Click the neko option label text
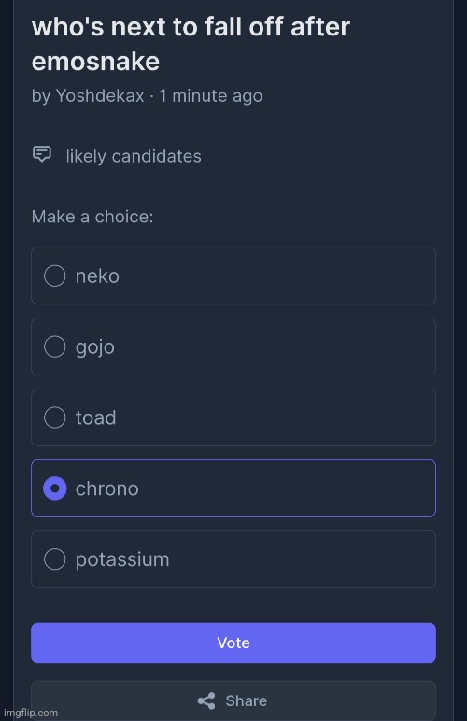Screen dimensions: 467x721 click(97, 276)
